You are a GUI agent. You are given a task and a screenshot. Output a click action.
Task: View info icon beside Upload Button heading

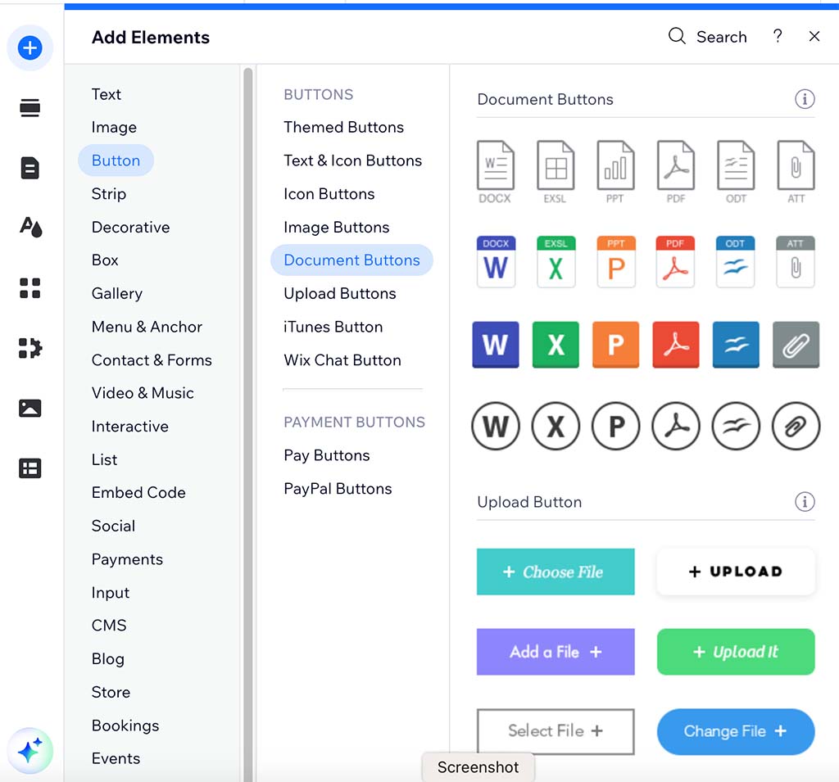tap(805, 502)
